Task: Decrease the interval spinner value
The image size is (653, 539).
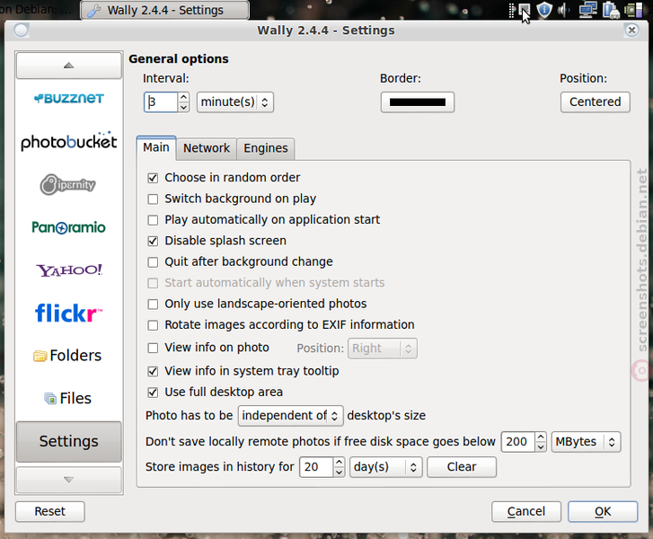Action: click(x=183, y=107)
